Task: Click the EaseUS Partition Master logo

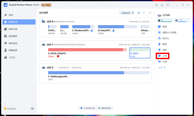Action: 6,5
